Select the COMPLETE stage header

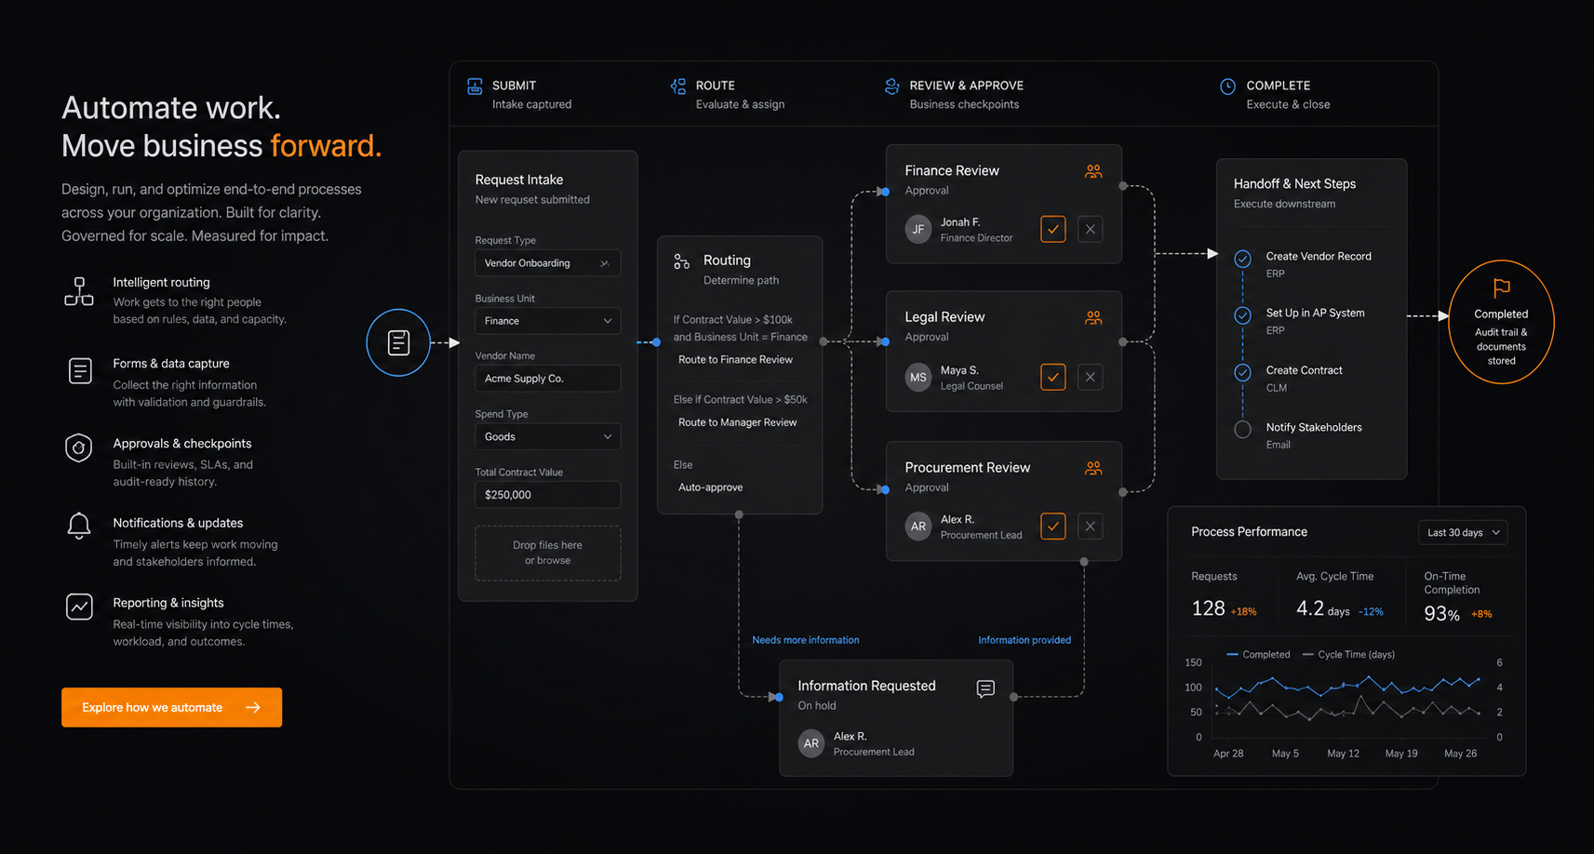[1275, 94]
